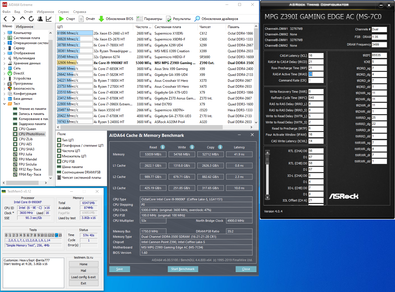Open the Справка menu
This screenshot has height=292, width=395.
click(80, 12)
